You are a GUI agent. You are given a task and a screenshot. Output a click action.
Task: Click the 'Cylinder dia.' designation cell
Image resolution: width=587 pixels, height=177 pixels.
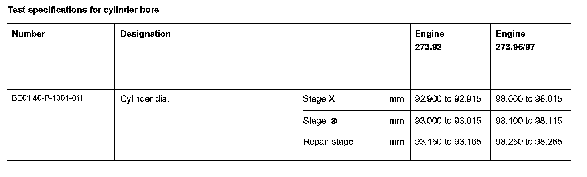[x=145, y=99]
